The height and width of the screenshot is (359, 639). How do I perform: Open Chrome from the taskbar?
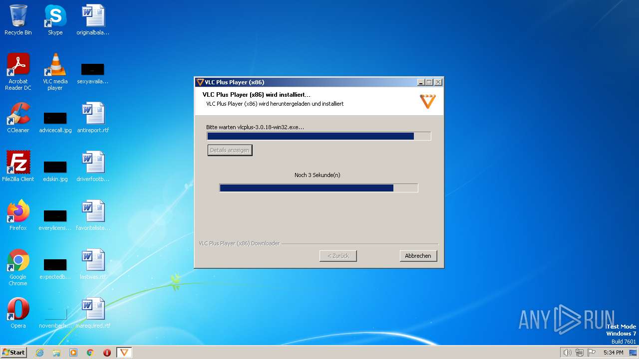(90, 353)
